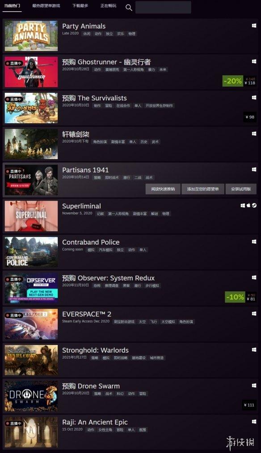Click the live badge on Raji thumbnail
This screenshot has height=453, width=261.
coord(13,423)
